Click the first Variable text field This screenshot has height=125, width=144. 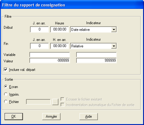pyautogui.click(x=50, y=55)
